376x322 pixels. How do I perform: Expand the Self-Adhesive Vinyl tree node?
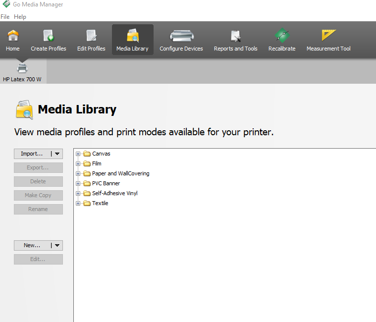click(x=78, y=193)
